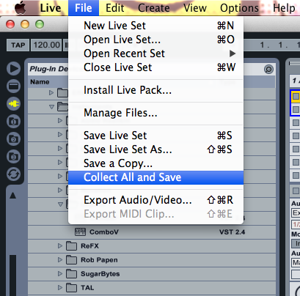Click the black up-triangle below the sidebar
The image size is (300, 296).
[12, 196]
